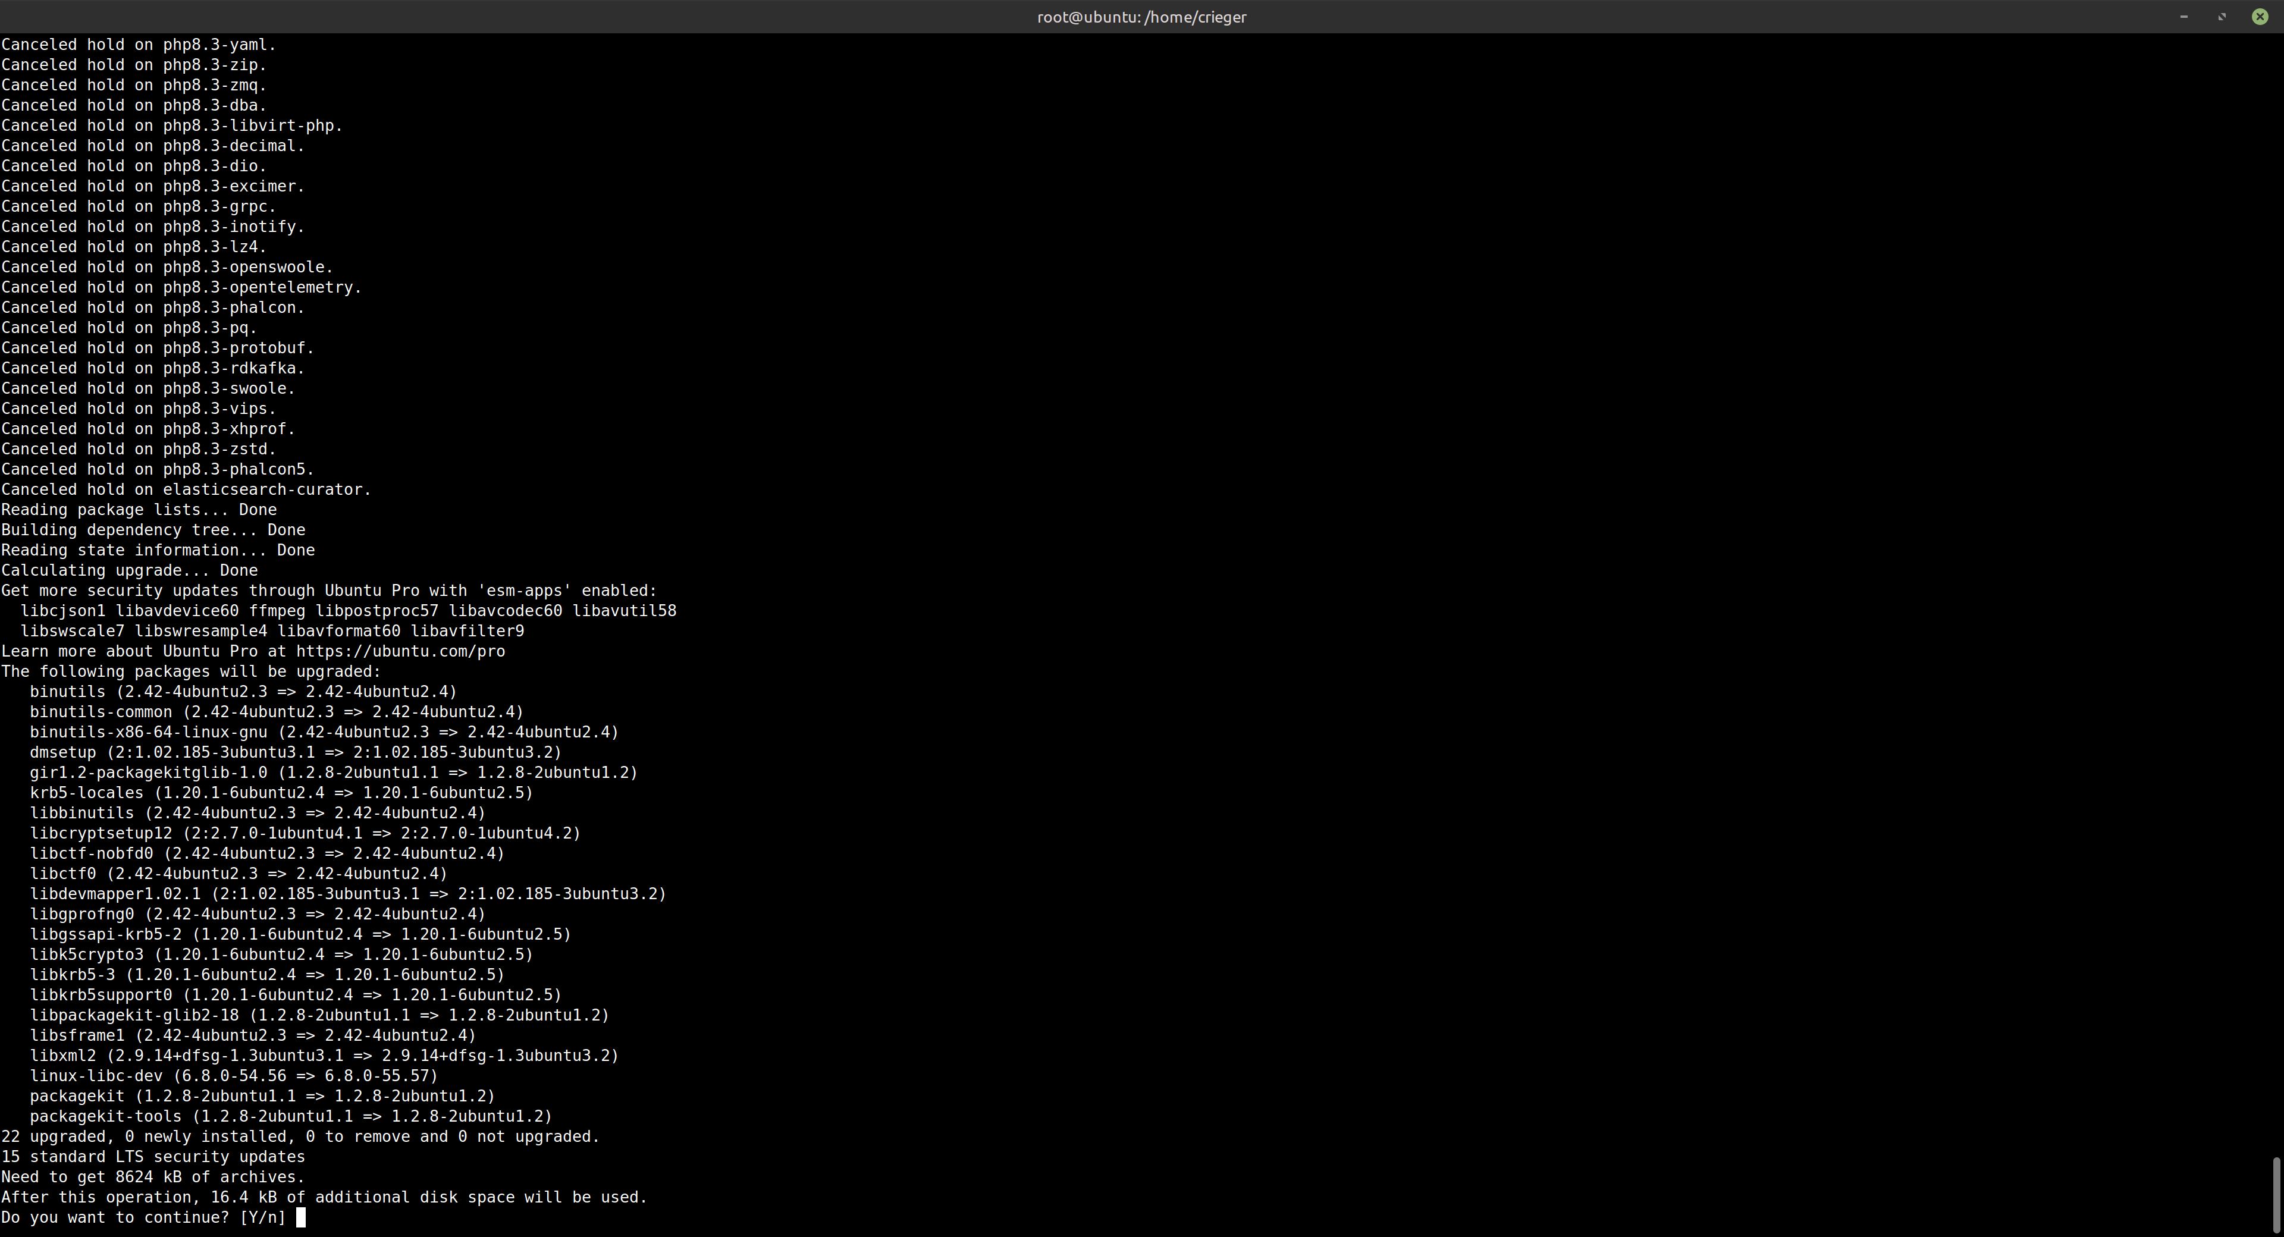Click 'Canceled hold on php8.3-rdkafka.' line
The height and width of the screenshot is (1237, 2284).
coord(153,368)
